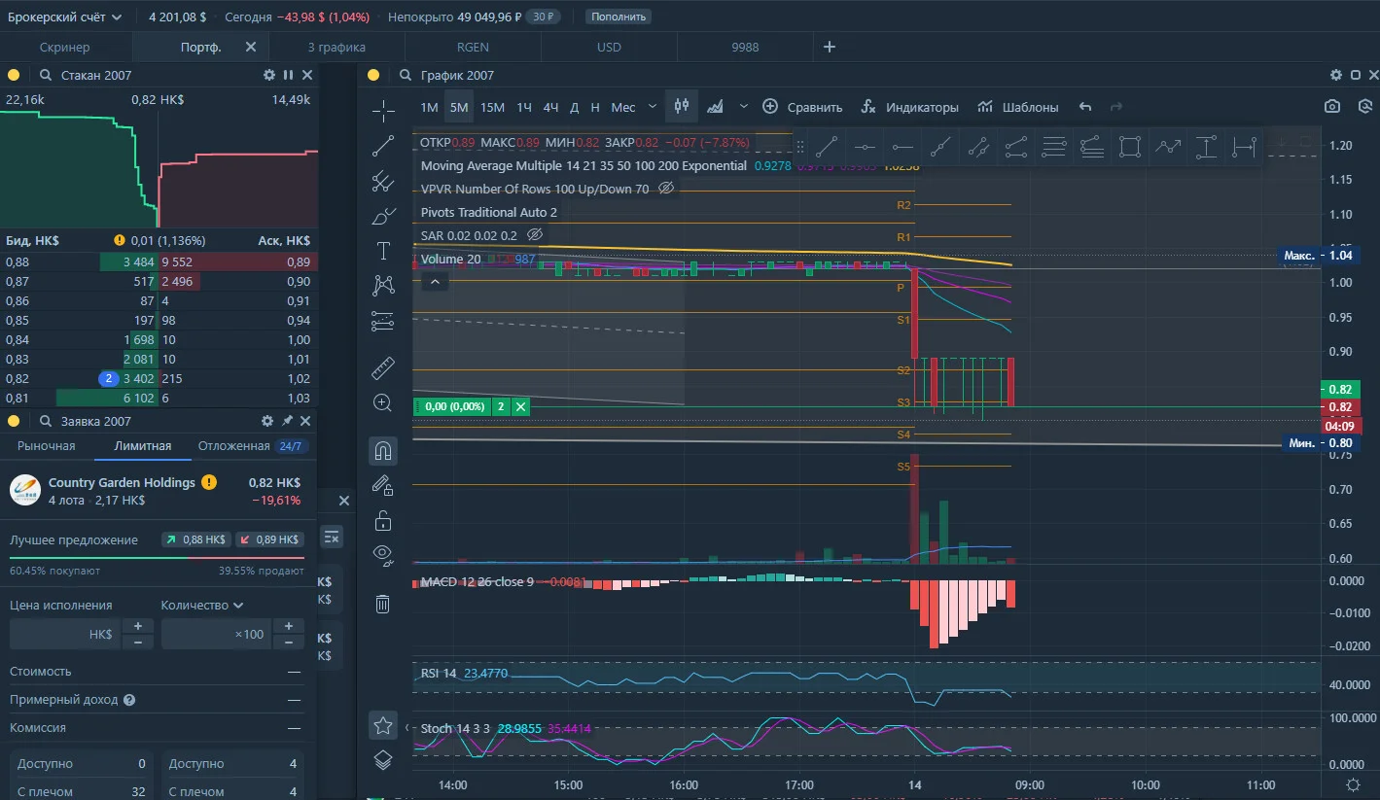Select the text annotation tool
1380x800 pixels.
coord(383,251)
